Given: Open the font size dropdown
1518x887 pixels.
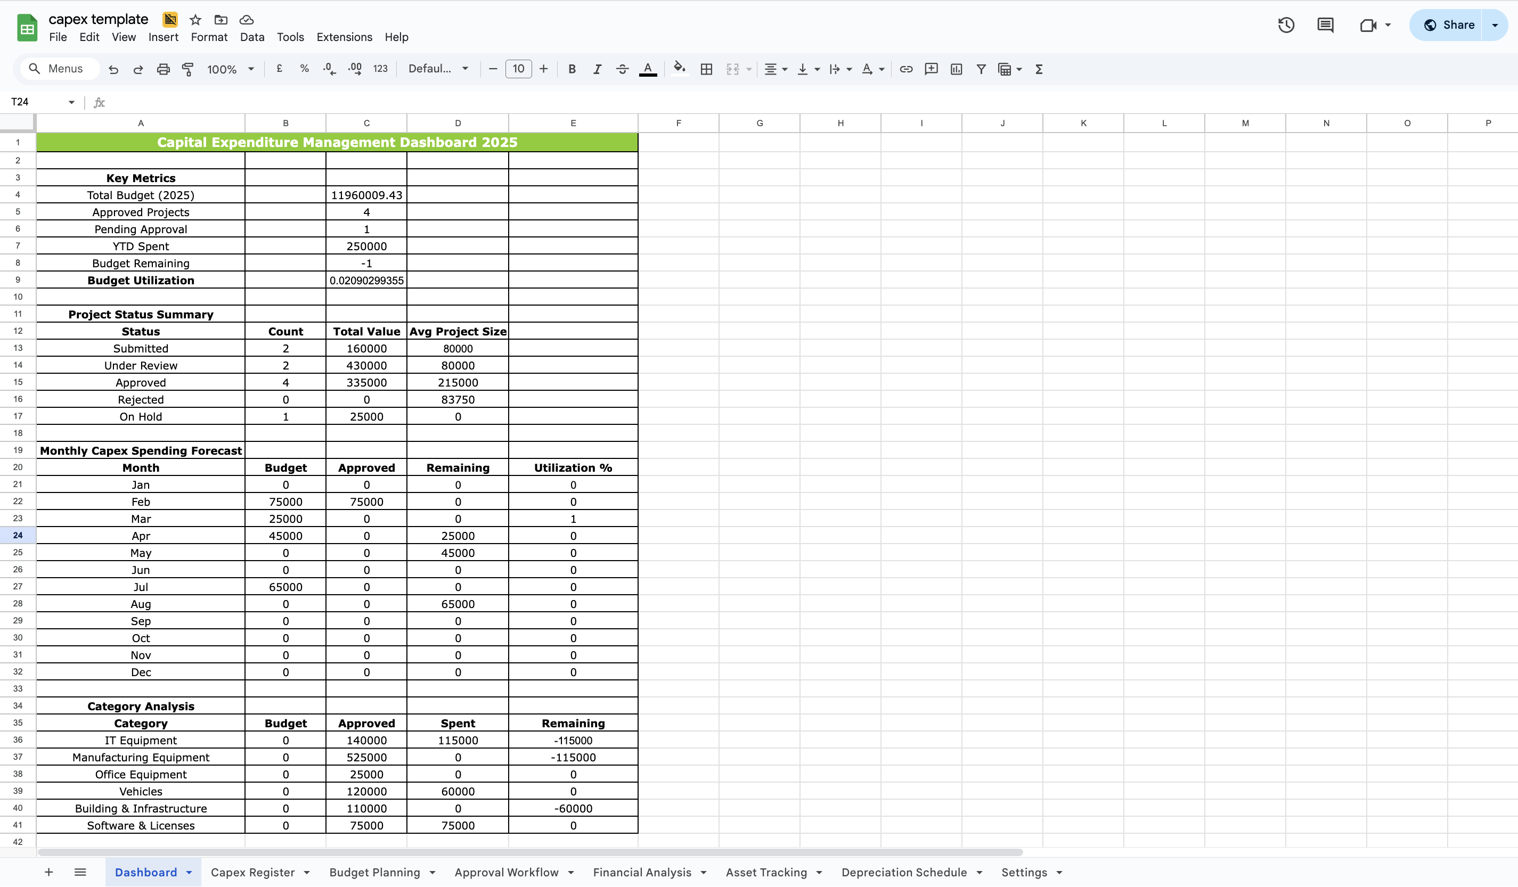Looking at the screenshot, I should tap(519, 69).
